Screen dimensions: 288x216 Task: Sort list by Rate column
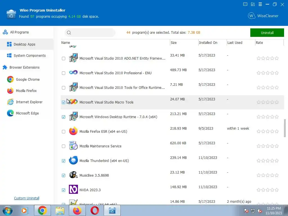pyautogui.click(x=259, y=43)
